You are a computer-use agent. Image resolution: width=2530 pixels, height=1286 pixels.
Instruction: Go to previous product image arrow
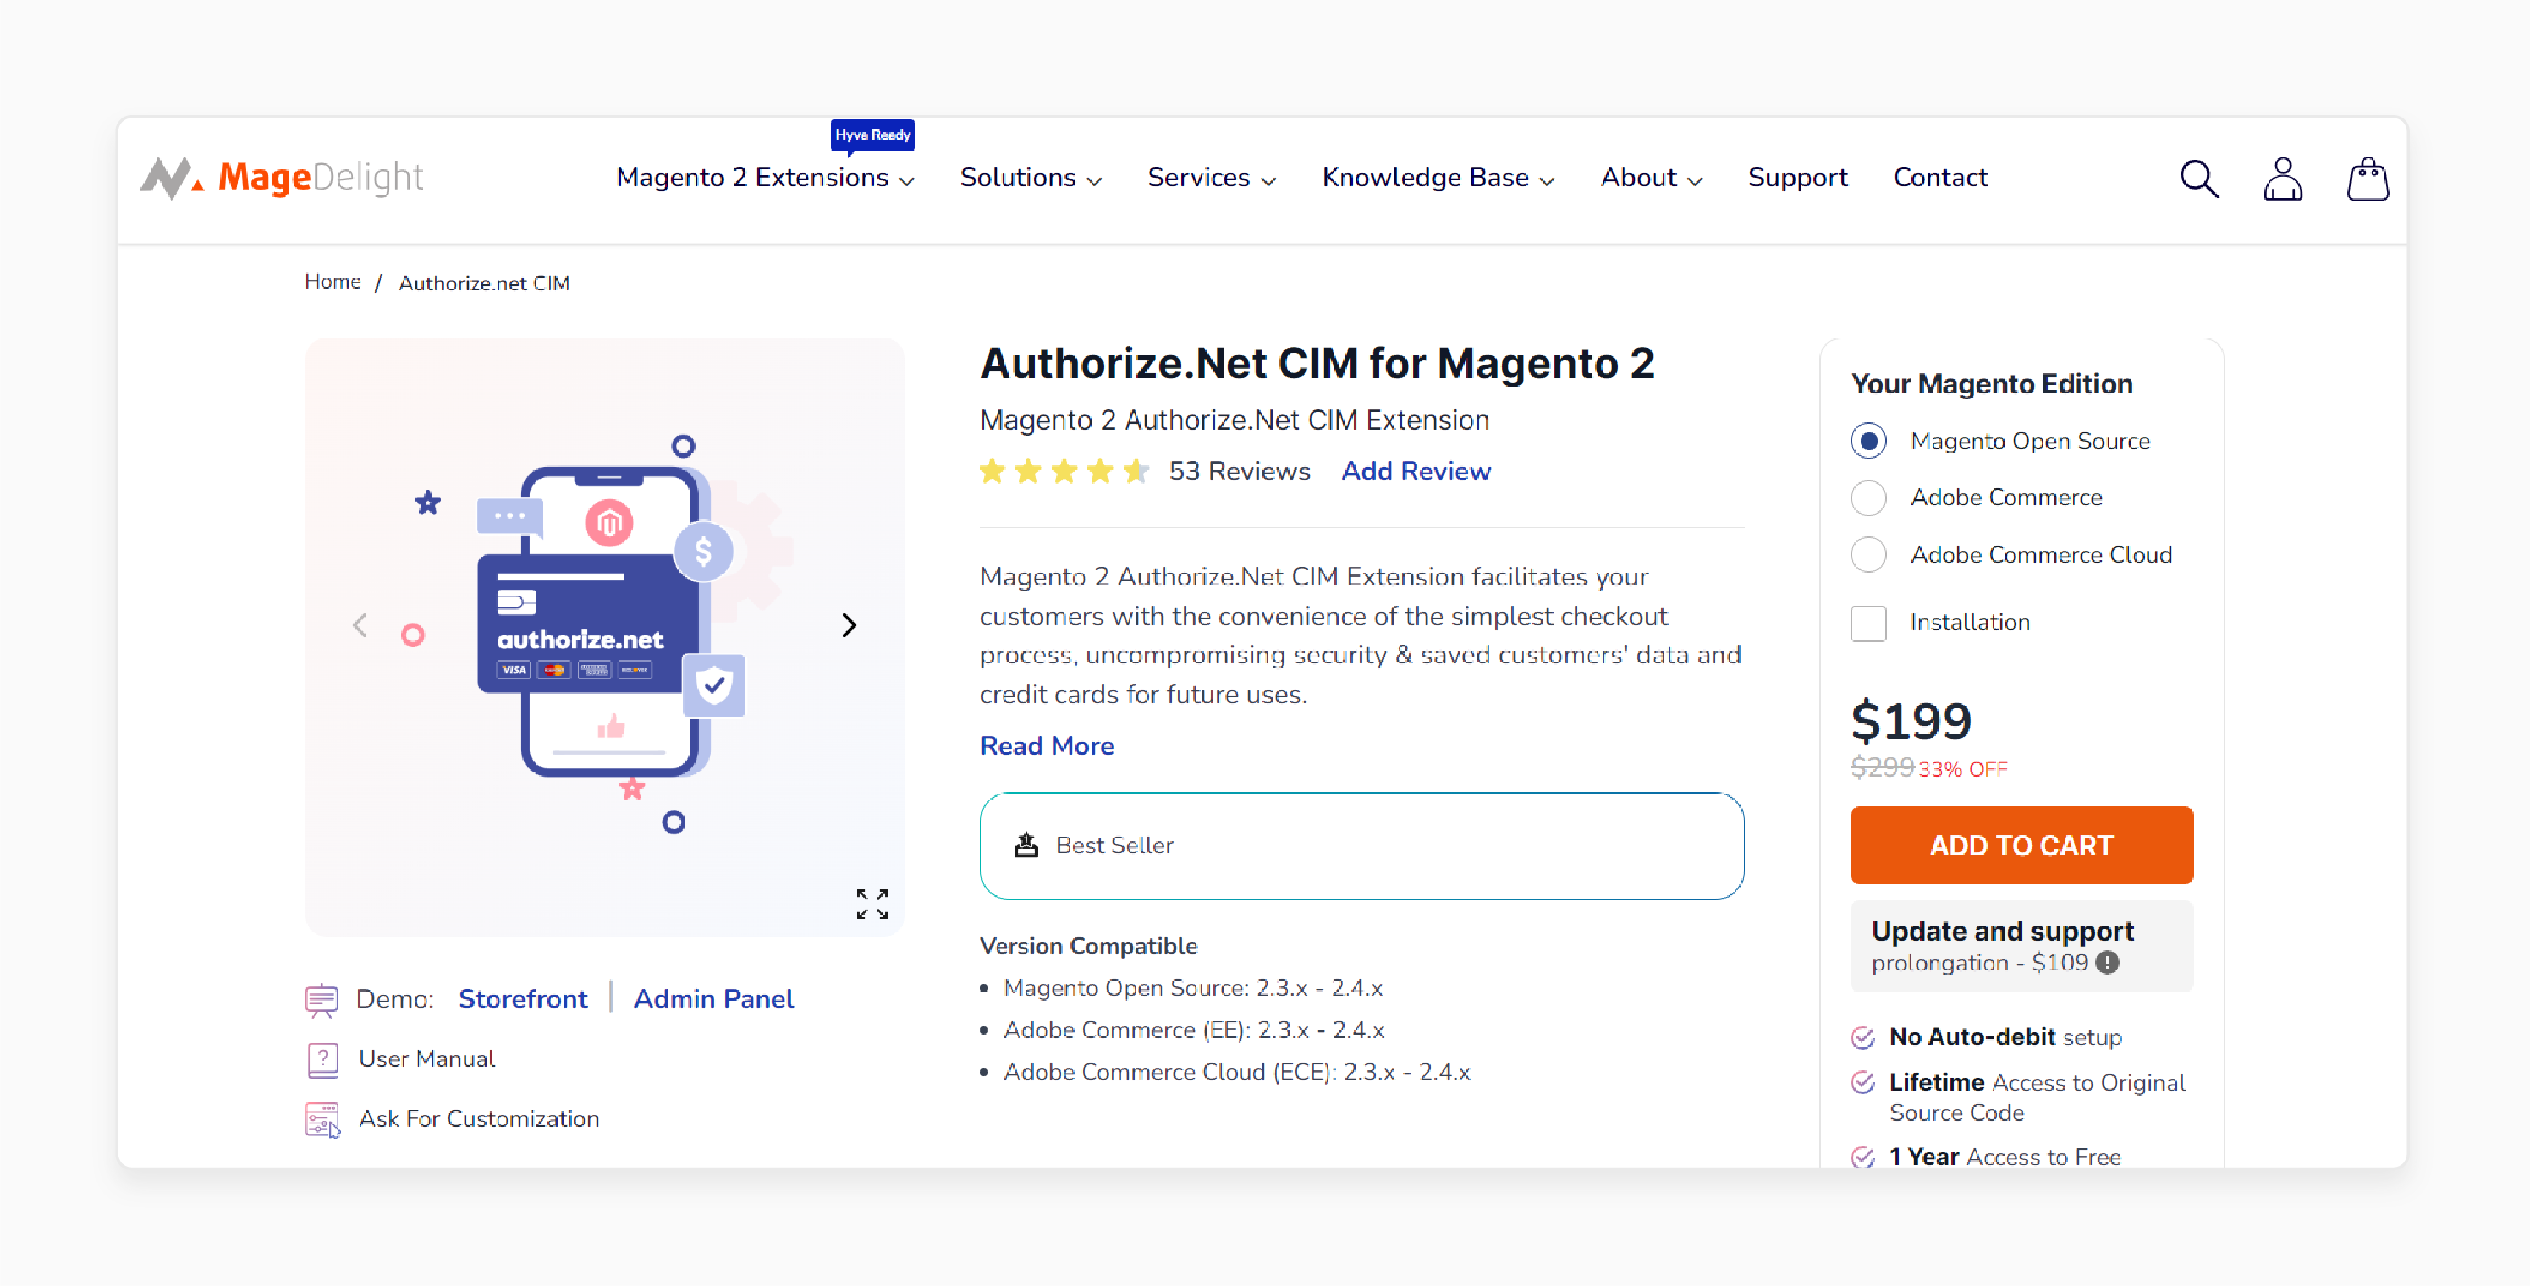pos(360,625)
